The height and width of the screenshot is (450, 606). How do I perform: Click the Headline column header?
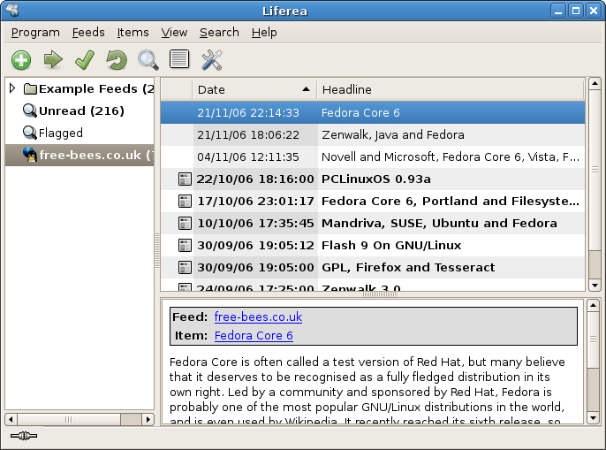tap(451, 89)
